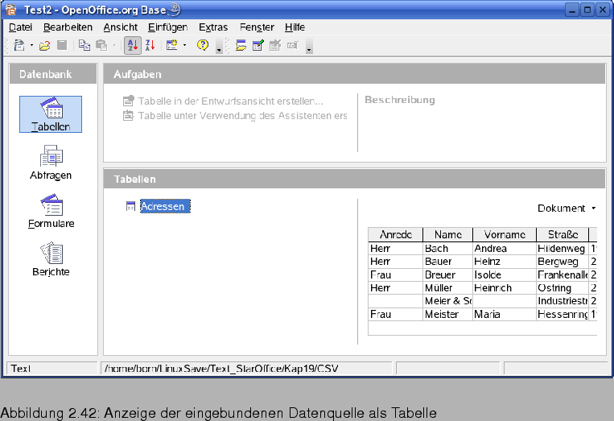Click the Vorname column header
The image size is (614, 421).
click(505, 234)
